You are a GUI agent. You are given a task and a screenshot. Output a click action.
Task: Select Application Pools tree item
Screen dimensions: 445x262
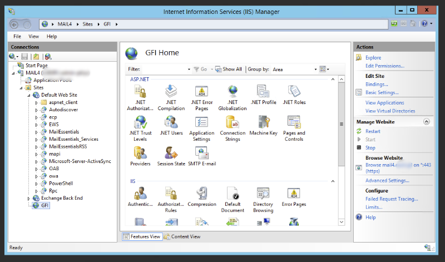[52, 80]
